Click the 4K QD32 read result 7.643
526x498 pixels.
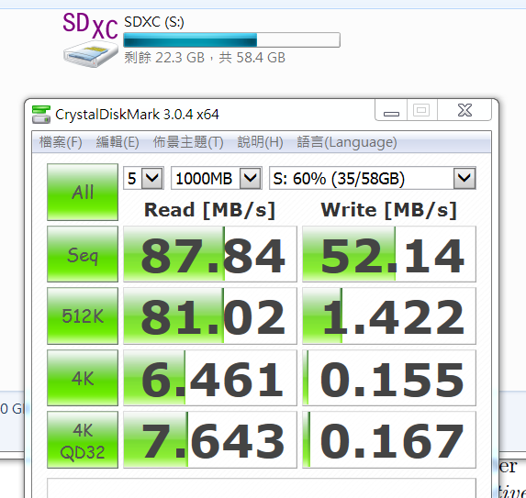coord(210,439)
